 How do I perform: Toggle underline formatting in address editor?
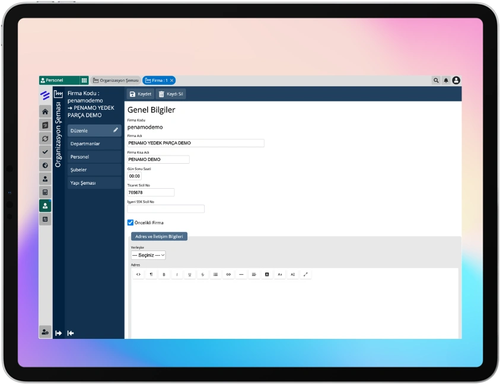pos(190,274)
